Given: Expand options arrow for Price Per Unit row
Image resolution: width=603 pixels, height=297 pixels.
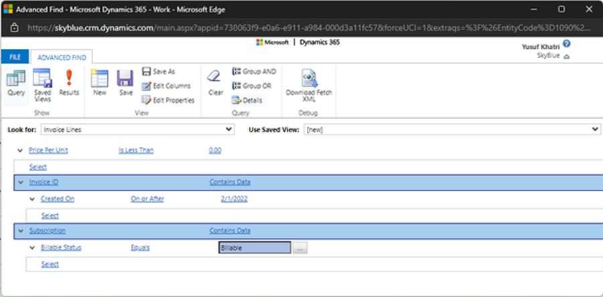Looking at the screenshot, I should pyautogui.click(x=20, y=151).
